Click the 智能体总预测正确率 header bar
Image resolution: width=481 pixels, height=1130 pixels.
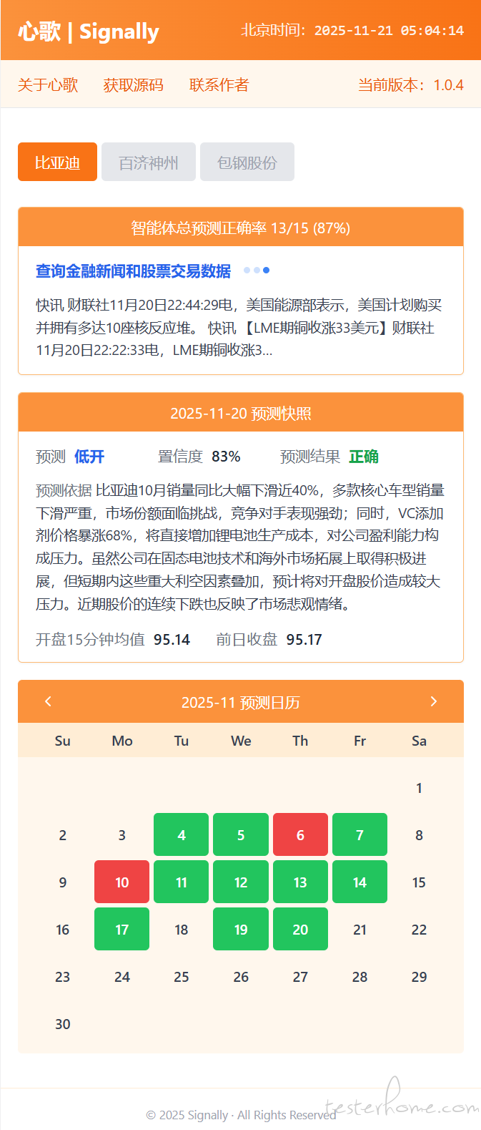click(x=241, y=228)
